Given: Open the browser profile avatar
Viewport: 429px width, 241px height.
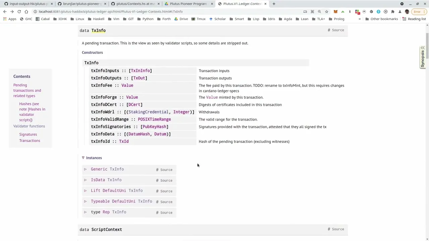Looking at the screenshot, I should [x=407, y=11].
